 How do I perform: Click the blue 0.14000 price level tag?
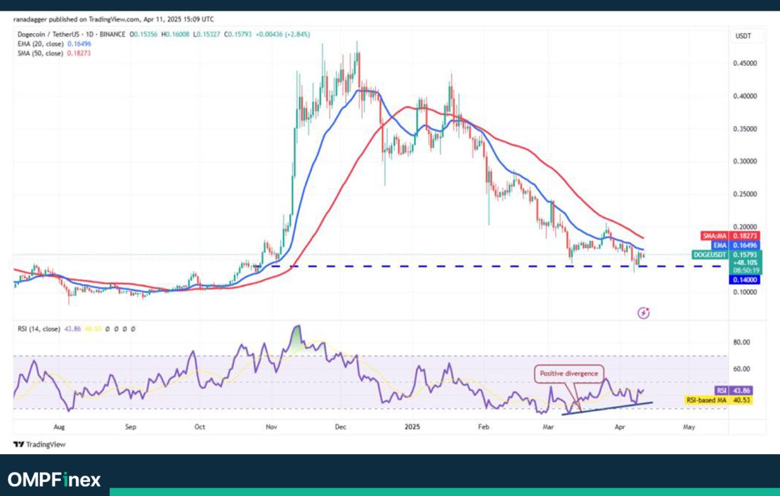point(743,280)
